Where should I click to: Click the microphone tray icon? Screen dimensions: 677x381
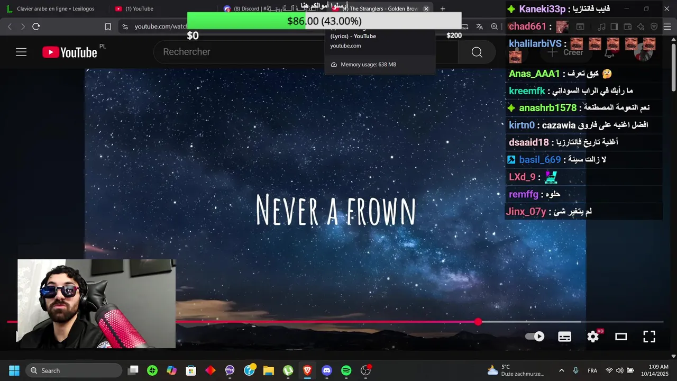[x=575, y=370]
